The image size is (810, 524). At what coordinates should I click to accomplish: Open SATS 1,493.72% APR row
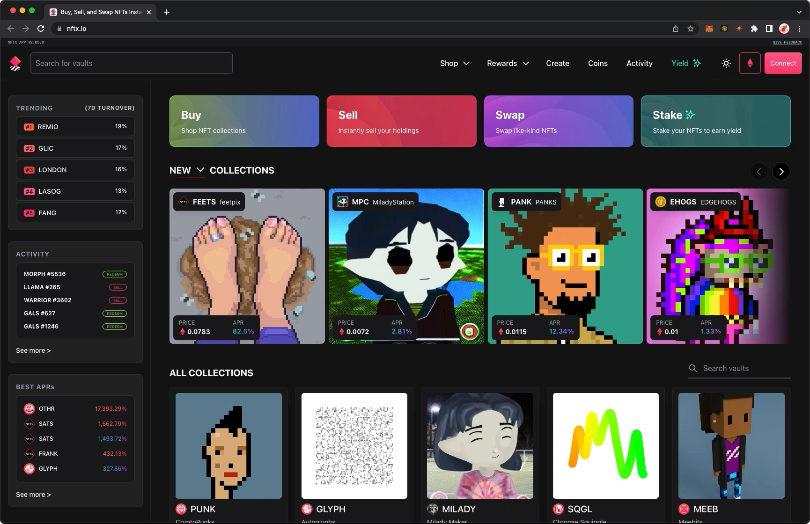(75, 439)
